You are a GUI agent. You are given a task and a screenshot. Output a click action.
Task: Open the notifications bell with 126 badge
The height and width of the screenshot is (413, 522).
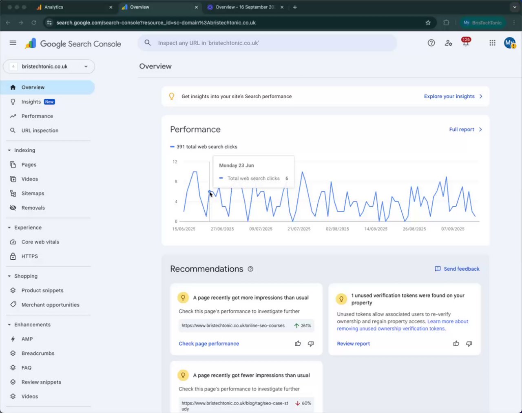click(465, 43)
